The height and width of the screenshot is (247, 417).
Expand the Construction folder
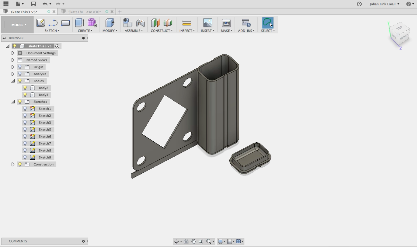pyautogui.click(x=13, y=164)
